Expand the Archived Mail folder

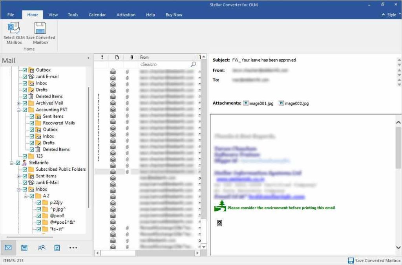tap(18, 103)
